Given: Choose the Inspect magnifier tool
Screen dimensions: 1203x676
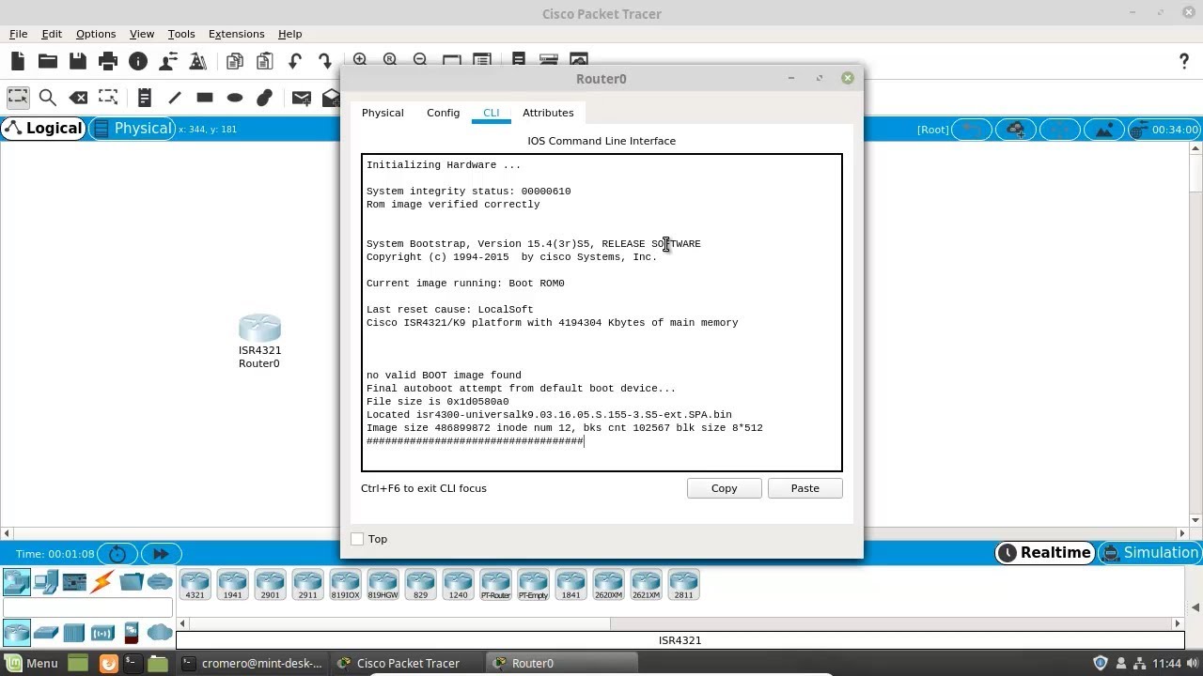Looking at the screenshot, I should [48, 98].
